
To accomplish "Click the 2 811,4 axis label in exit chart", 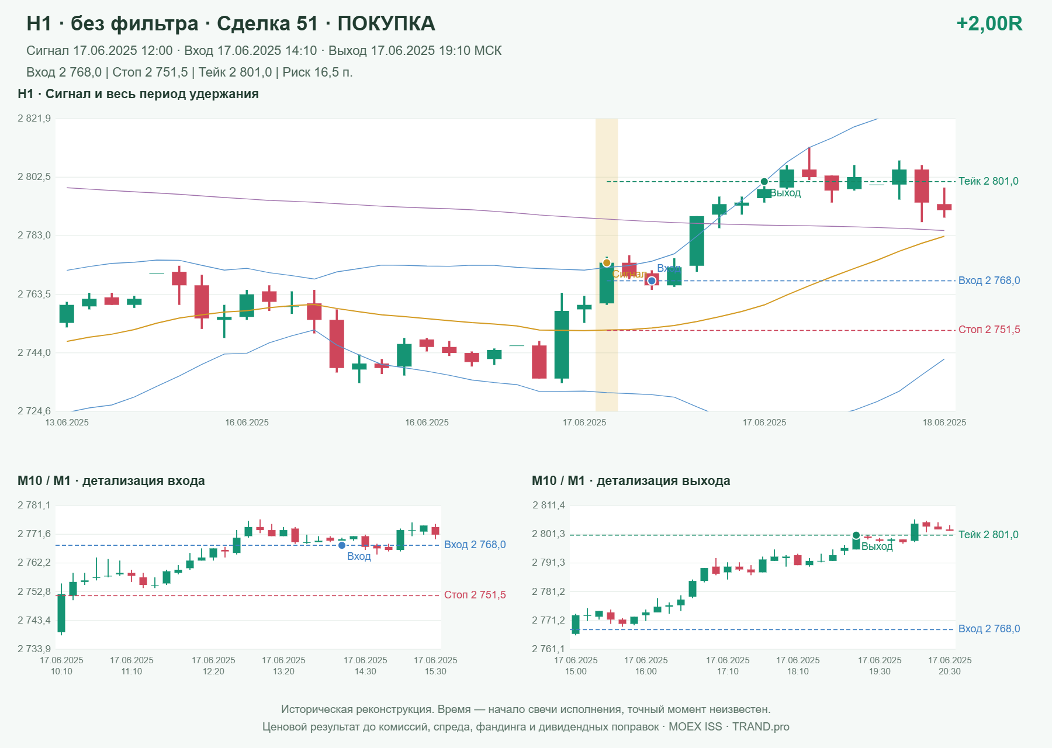I will 548,505.
